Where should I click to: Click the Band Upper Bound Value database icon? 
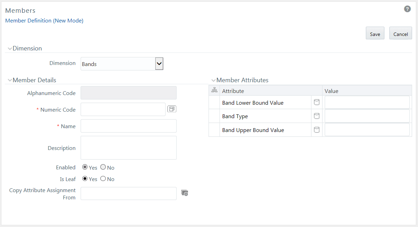tap(316, 130)
